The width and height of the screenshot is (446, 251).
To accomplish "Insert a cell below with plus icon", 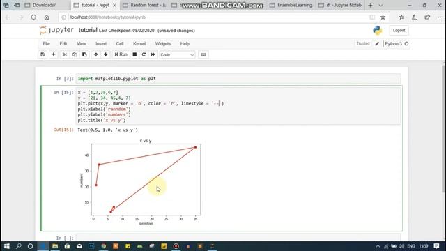I will 54,54.
